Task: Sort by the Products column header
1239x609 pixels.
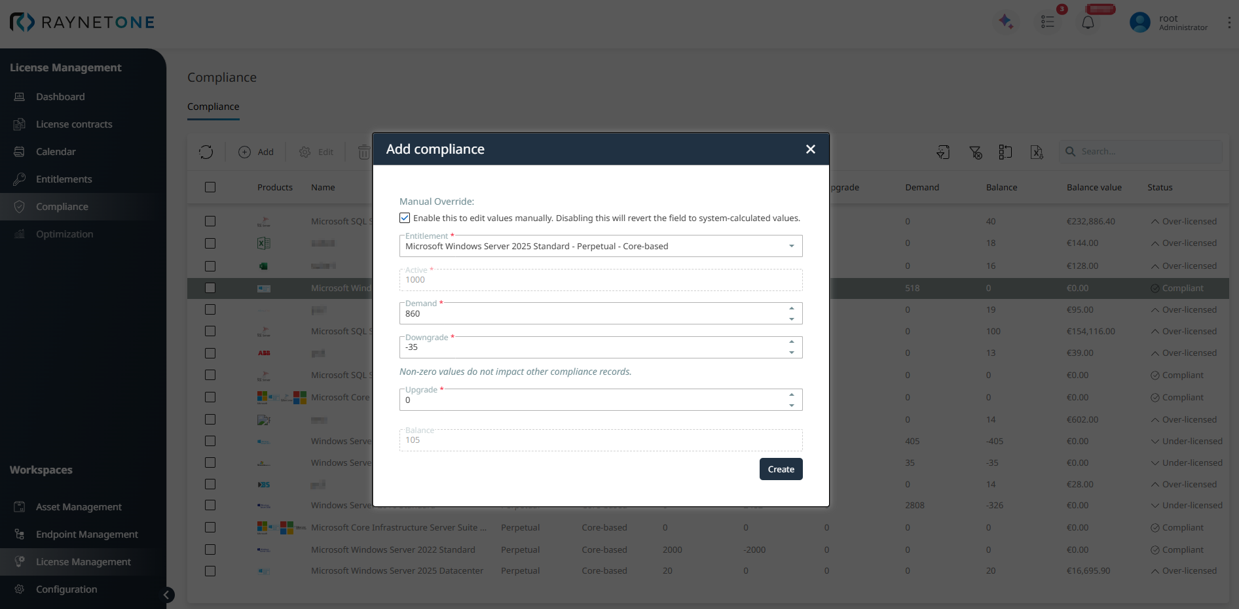Action: coord(274,187)
